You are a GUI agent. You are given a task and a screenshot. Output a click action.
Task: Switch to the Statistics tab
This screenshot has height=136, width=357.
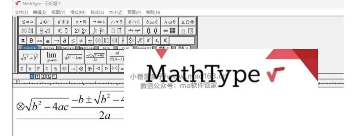(68, 48)
